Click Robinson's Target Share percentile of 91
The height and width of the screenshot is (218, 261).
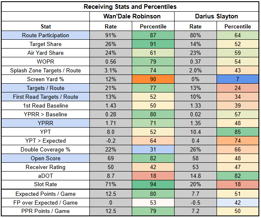point(154,44)
